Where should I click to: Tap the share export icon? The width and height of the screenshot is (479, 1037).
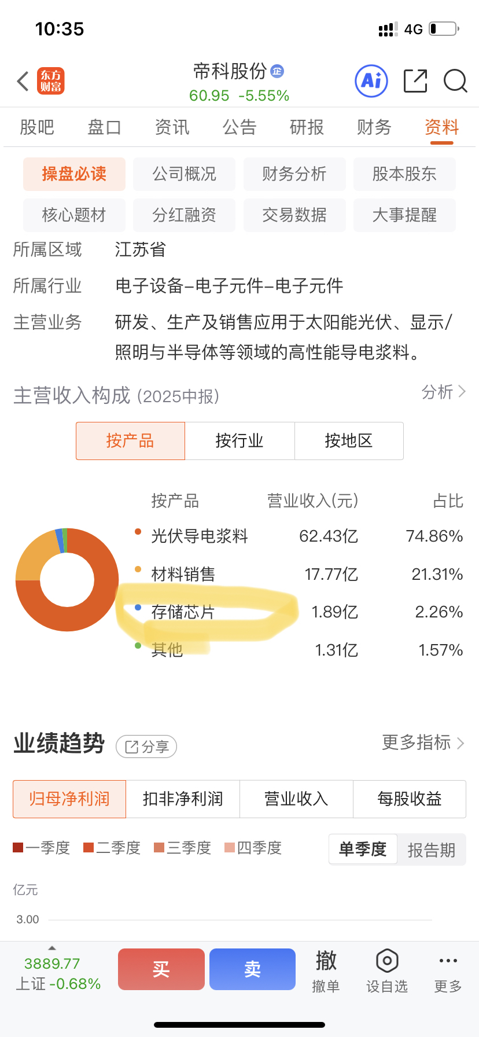click(415, 81)
